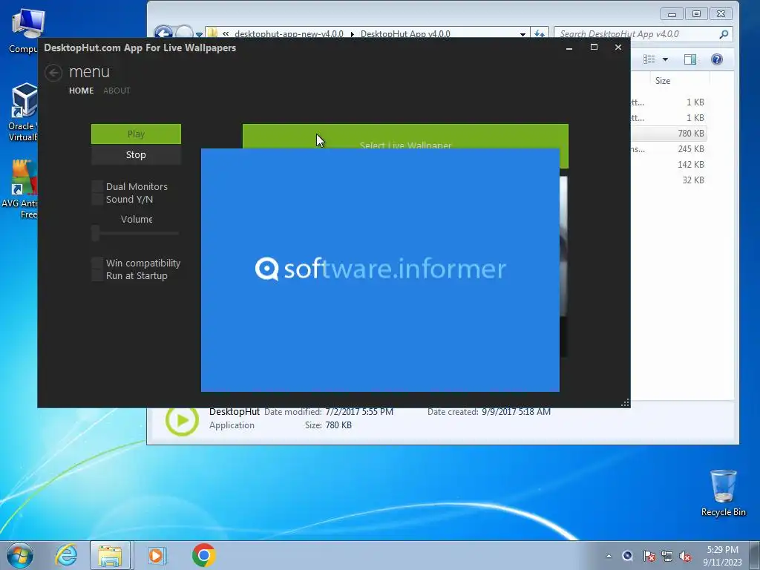This screenshot has width=760, height=570.
Task: Click the Explorer search magnifier icon
Action: (724, 34)
